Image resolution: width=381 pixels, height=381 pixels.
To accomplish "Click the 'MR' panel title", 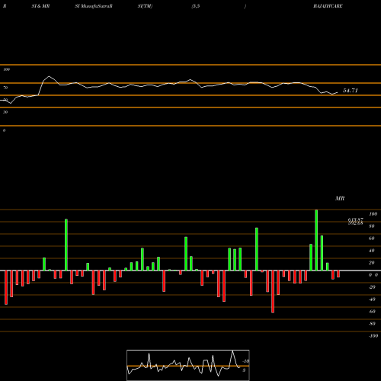I will 340,198.
